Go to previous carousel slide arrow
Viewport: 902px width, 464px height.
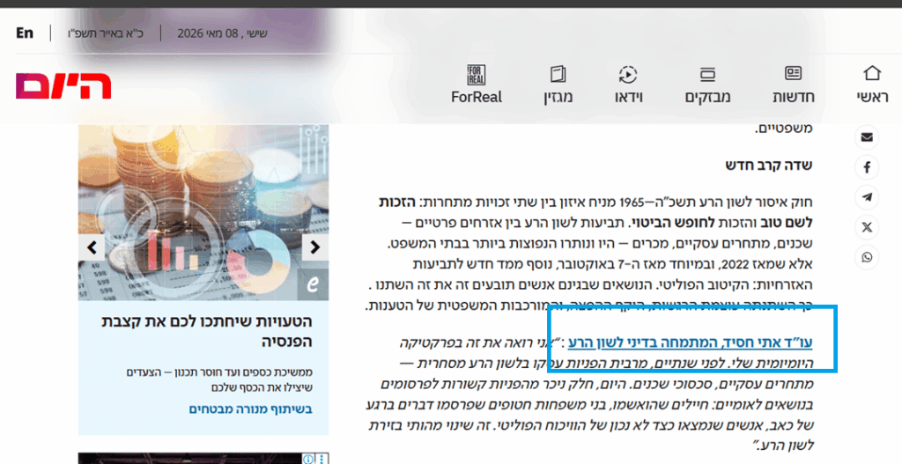pos(92,247)
